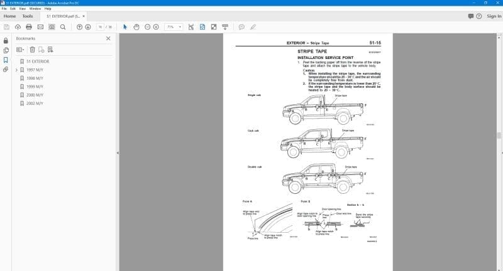503x271 pixels.
Task: Select the arrow Selection tool
Action: click(x=125, y=27)
